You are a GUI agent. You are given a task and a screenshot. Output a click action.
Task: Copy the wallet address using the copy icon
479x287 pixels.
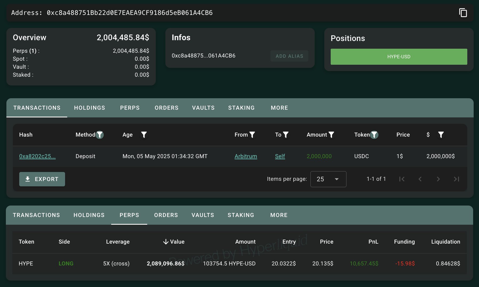point(463,13)
